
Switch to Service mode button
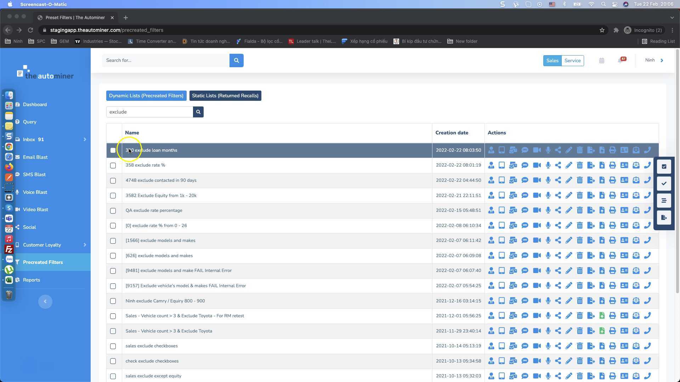pyautogui.click(x=572, y=60)
